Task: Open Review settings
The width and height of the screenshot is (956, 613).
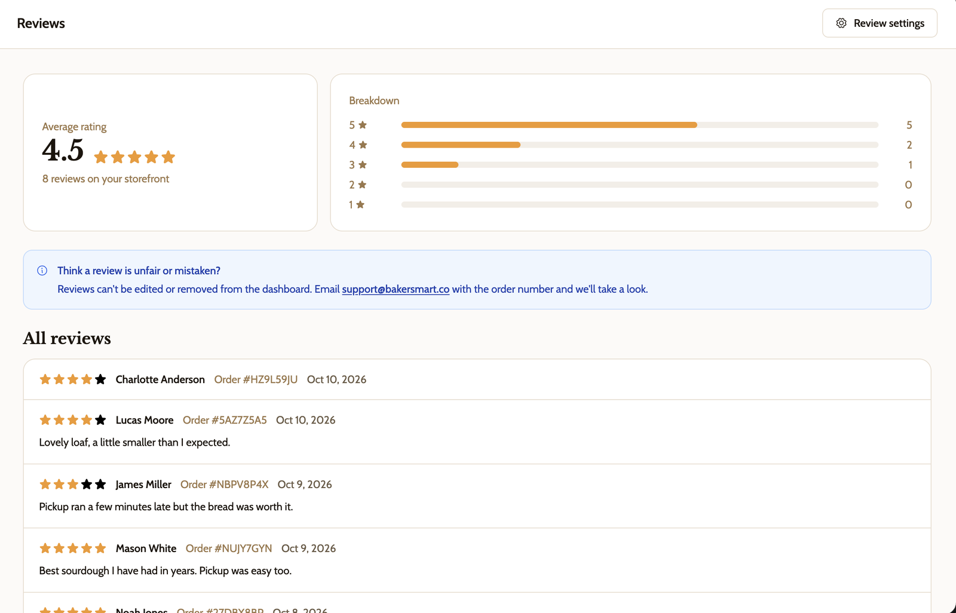Action: [880, 23]
